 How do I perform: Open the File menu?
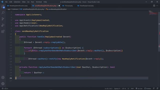6,2
